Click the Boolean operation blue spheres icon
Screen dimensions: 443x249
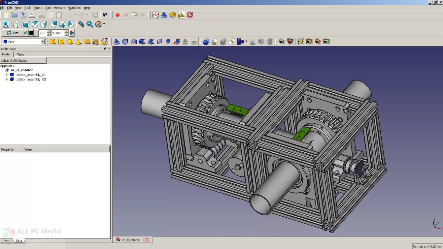[x=206, y=42]
